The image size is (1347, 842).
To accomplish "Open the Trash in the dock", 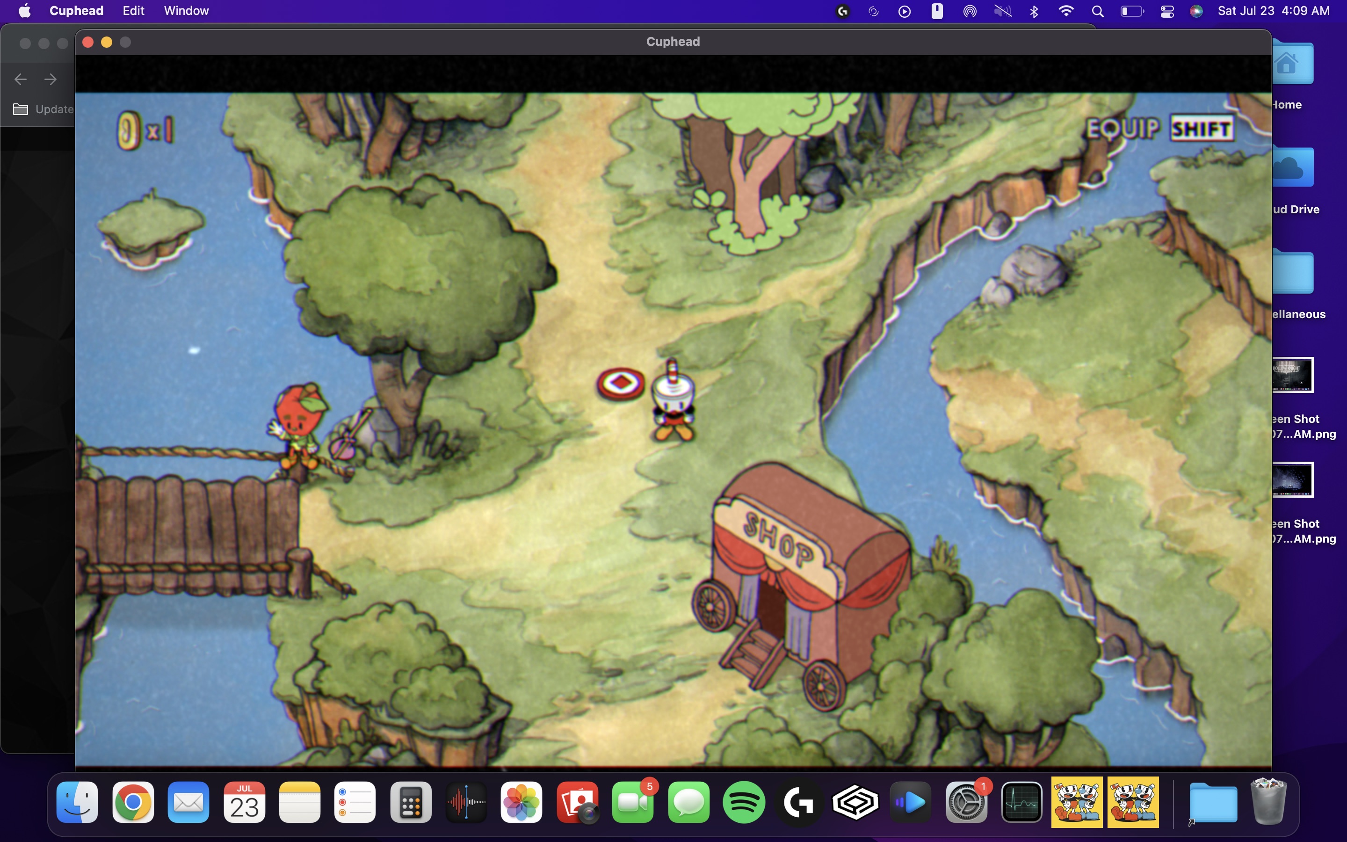I will pos(1268,802).
